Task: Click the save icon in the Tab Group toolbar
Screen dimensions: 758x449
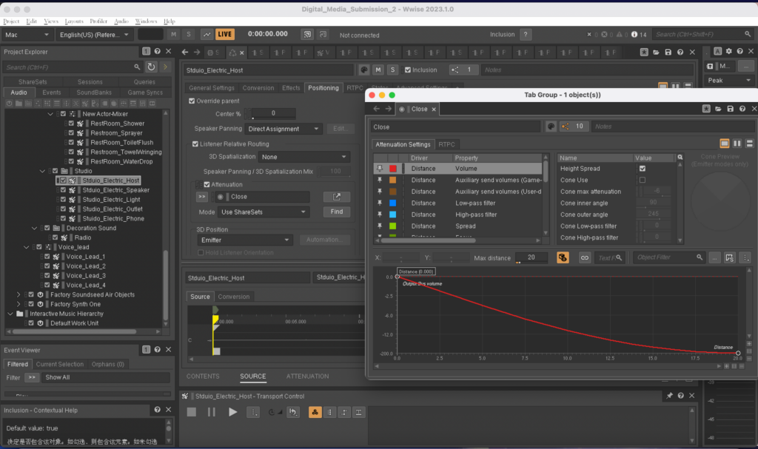Action: (730, 109)
